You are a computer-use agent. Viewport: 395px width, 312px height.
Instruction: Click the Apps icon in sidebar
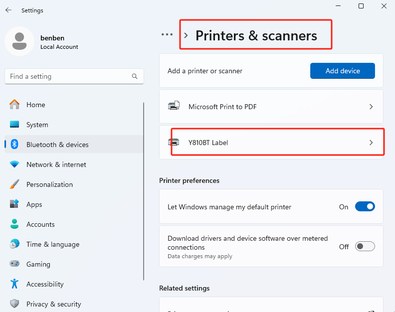tap(14, 204)
